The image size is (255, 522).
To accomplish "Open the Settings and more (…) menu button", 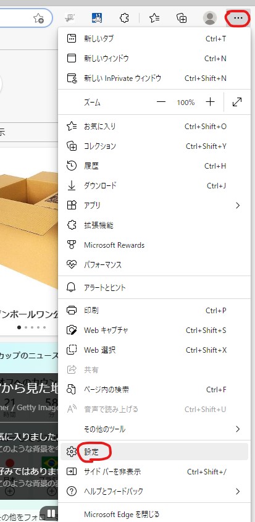I will coord(238,18).
